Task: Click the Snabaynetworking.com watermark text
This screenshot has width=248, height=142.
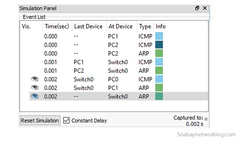Action: (x=206, y=135)
